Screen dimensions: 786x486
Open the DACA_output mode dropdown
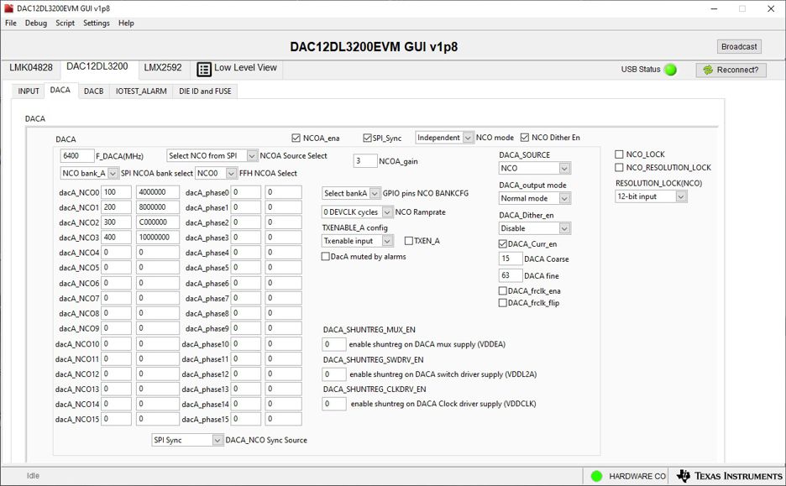(x=534, y=198)
